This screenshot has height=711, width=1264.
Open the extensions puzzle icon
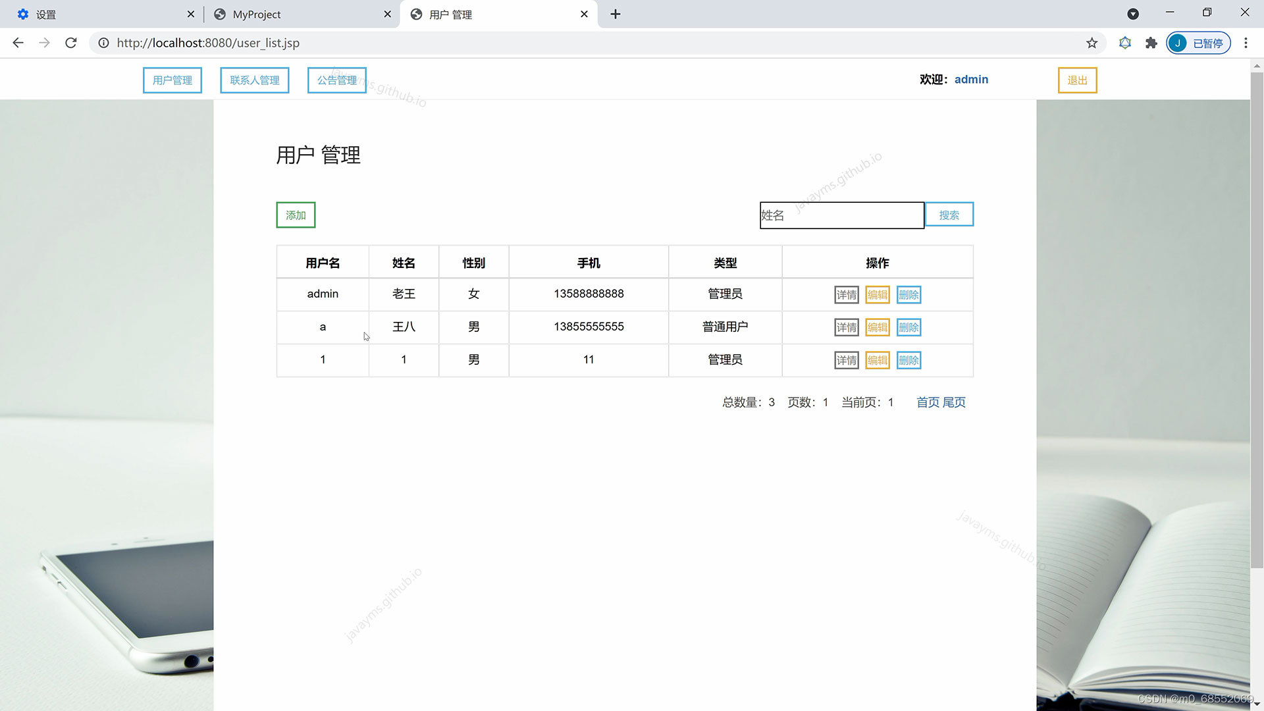pyautogui.click(x=1151, y=43)
